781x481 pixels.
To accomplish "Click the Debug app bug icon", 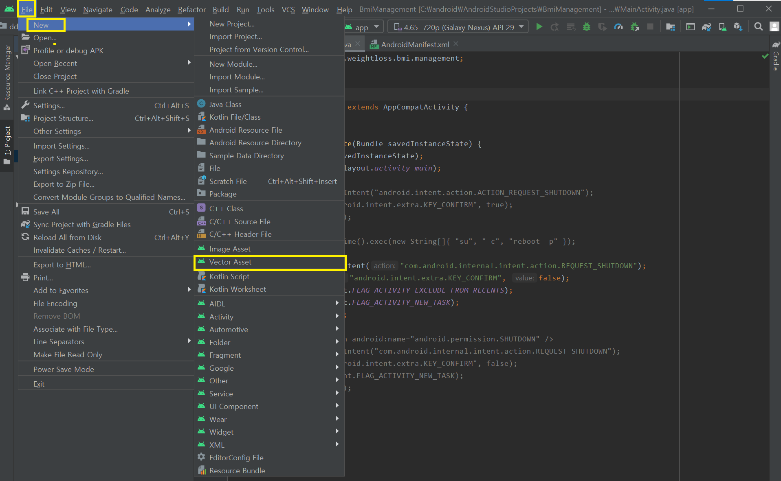I will click(586, 27).
